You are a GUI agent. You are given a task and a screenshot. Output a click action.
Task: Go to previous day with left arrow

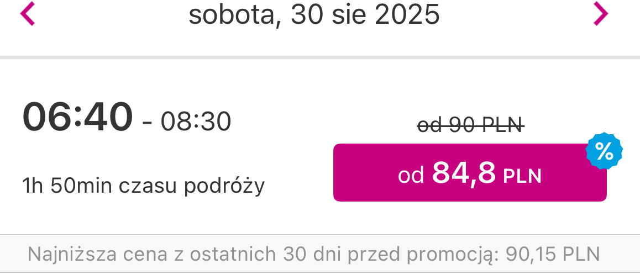28,13
